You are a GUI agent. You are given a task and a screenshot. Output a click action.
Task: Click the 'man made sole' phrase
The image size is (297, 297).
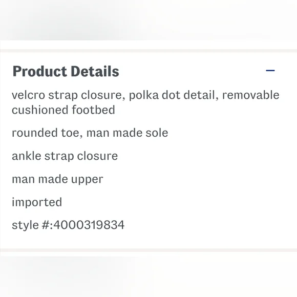pyautogui.click(x=127, y=133)
